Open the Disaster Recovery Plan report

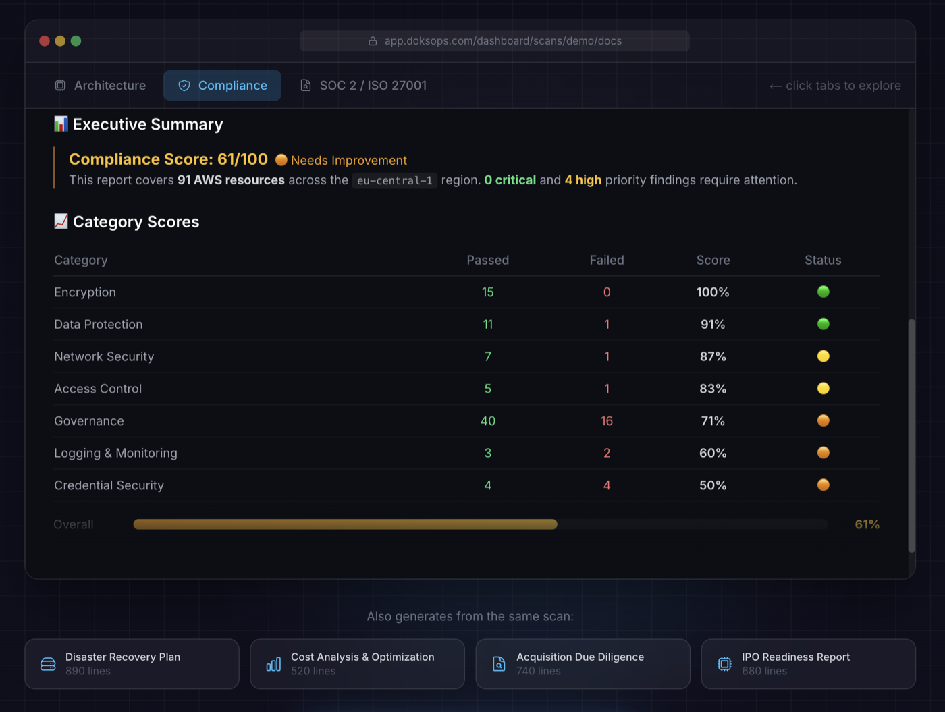132,663
